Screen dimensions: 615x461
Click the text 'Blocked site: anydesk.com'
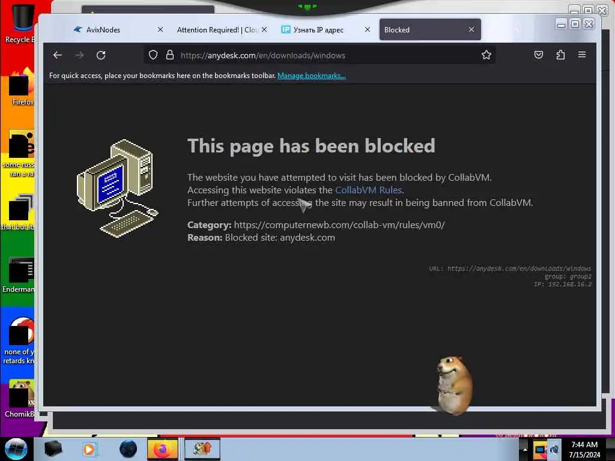click(x=280, y=238)
